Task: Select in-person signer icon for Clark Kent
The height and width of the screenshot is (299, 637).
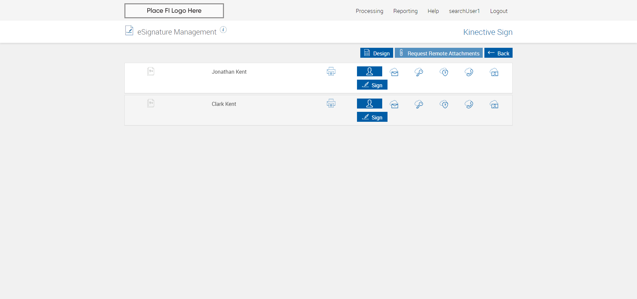Action: point(369,104)
